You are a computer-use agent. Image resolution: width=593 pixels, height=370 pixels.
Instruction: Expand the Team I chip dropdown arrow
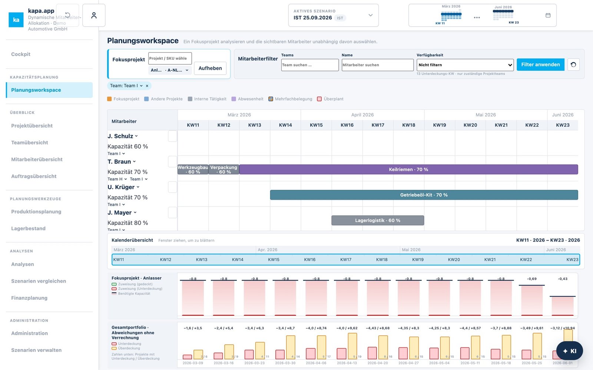point(141,86)
